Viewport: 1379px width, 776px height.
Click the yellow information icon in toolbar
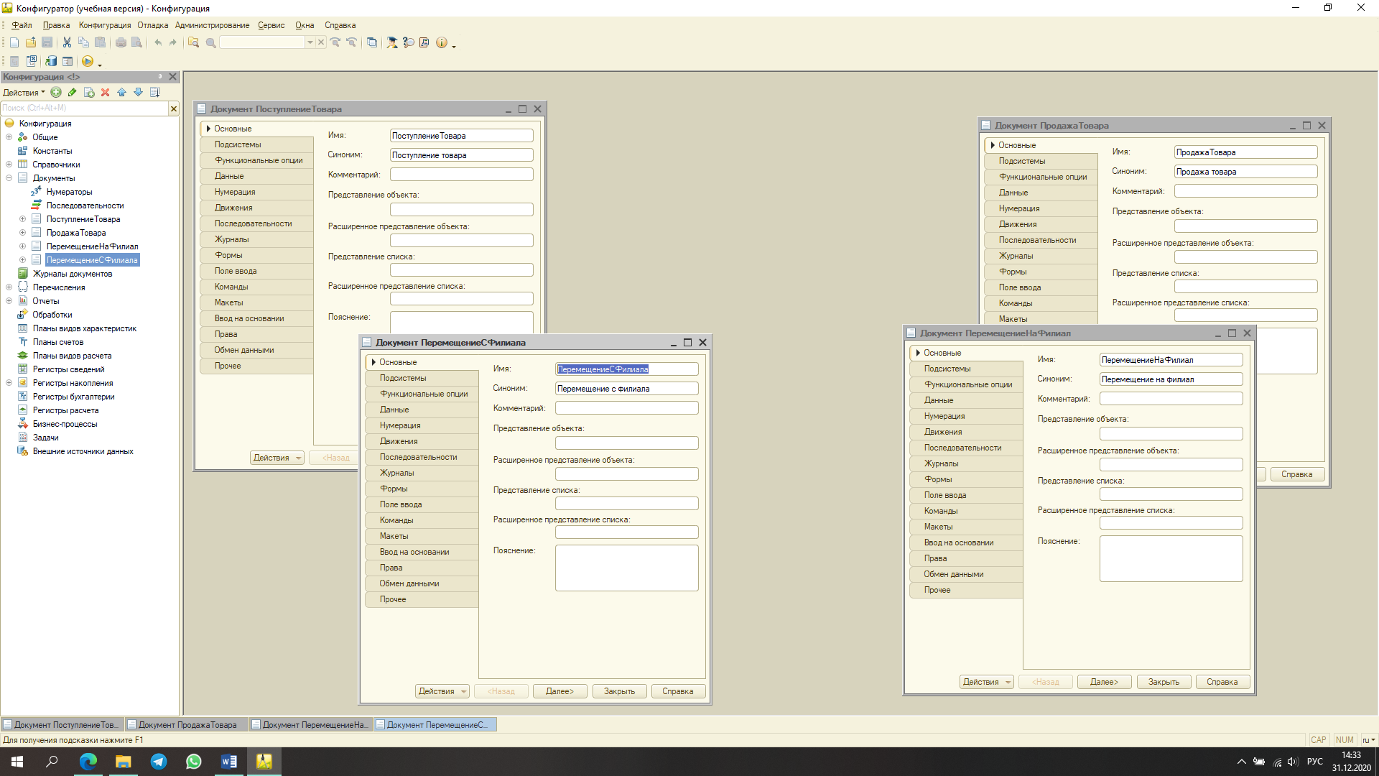[x=442, y=42]
